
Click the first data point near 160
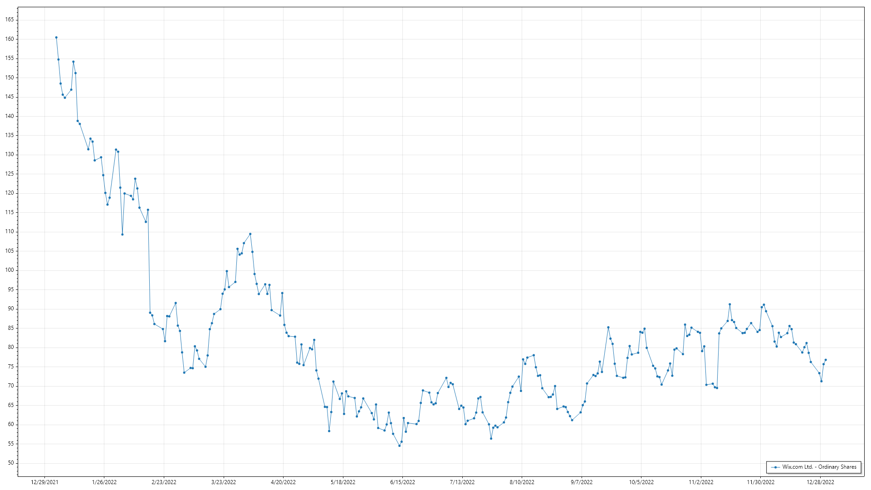tap(56, 38)
